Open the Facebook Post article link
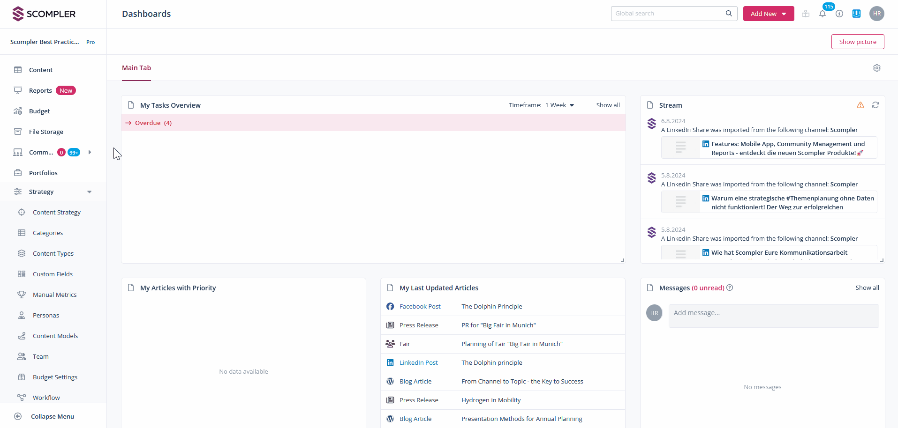 pyautogui.click(x=420, y=307)
